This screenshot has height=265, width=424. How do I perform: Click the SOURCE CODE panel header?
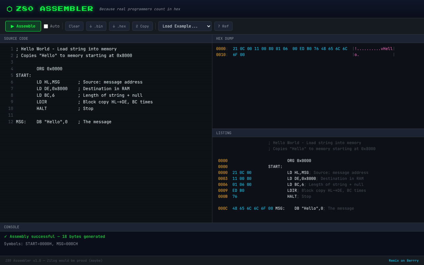106,39
